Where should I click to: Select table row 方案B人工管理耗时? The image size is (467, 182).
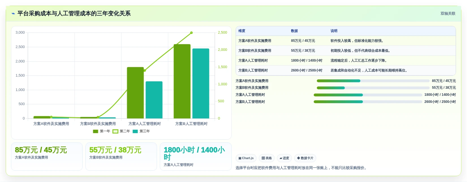tap(346, 70)
